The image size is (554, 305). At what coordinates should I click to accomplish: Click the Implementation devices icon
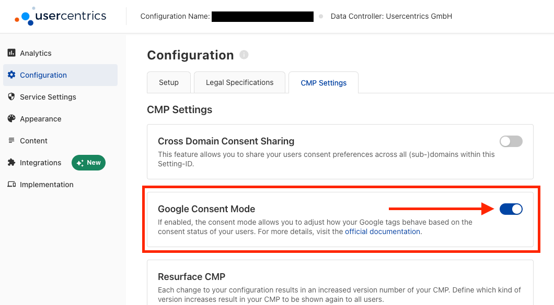pyautogui.click(x=11, y=184)
